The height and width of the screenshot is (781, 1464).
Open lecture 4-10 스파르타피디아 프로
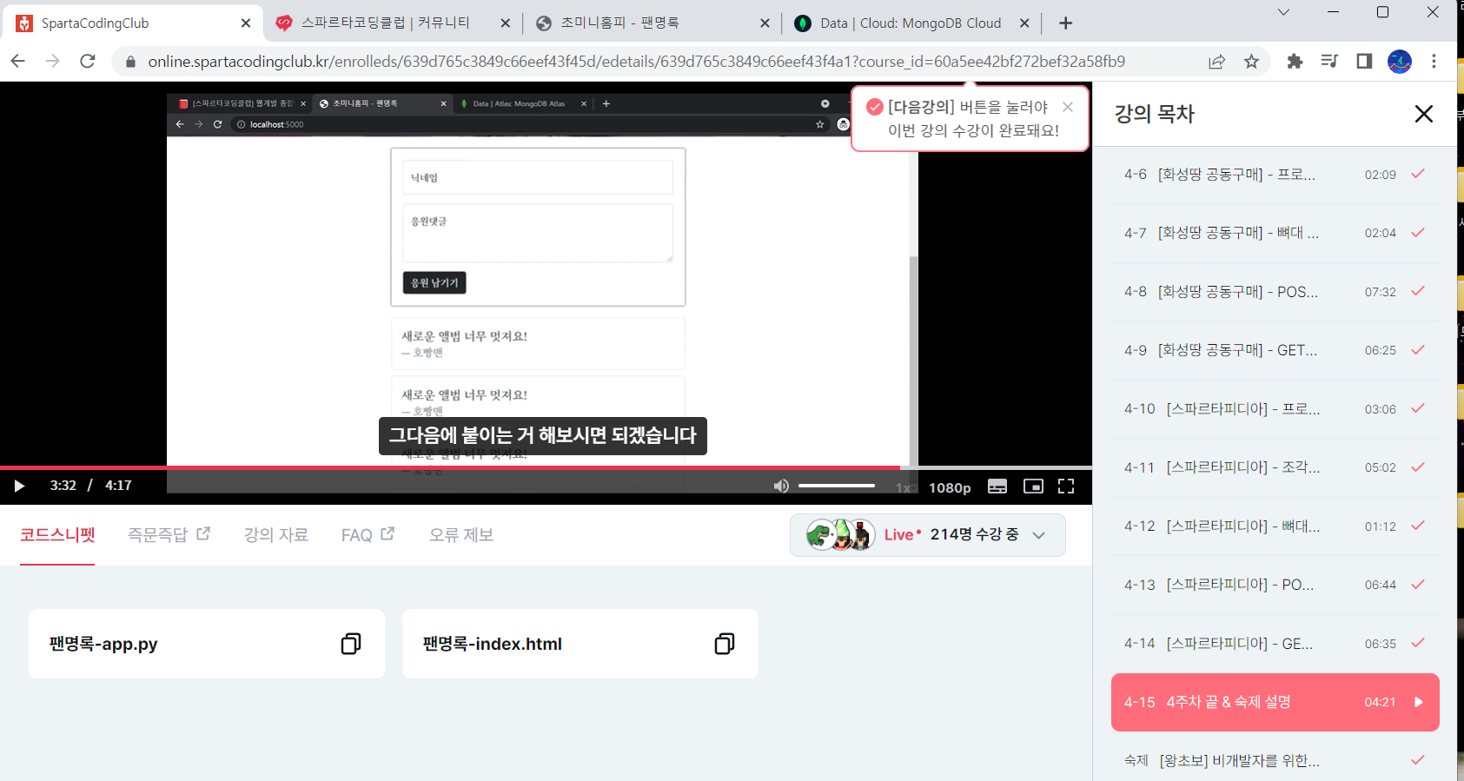tap(1275, 409)
